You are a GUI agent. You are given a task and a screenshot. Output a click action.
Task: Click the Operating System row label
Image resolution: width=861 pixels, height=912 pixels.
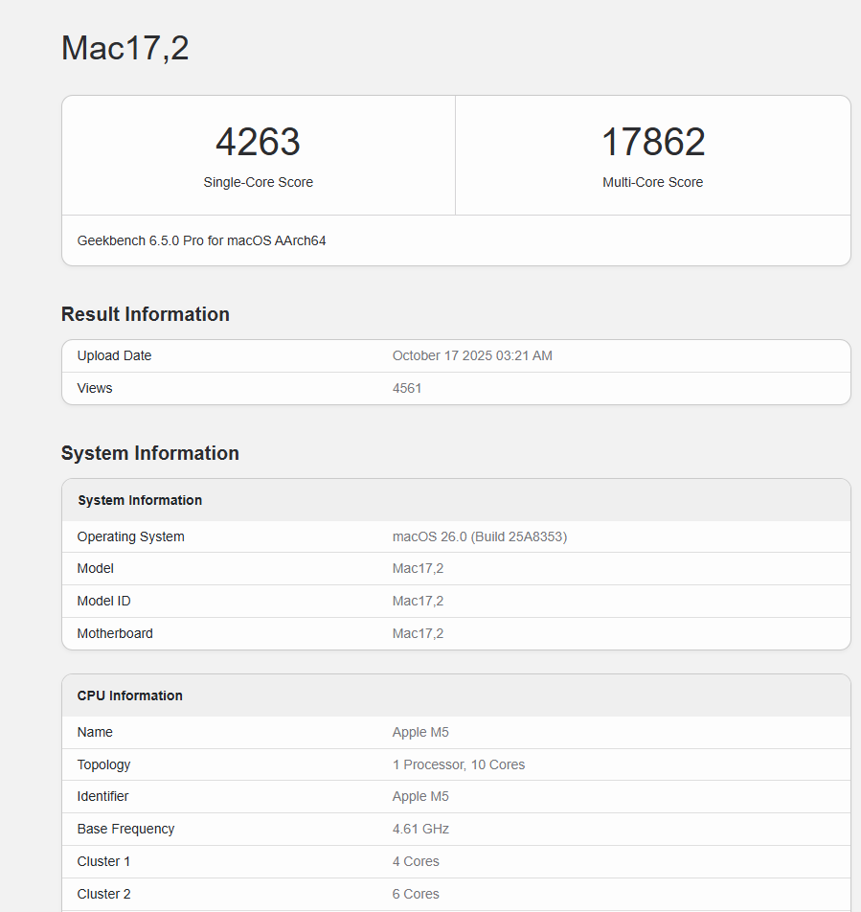130,536
